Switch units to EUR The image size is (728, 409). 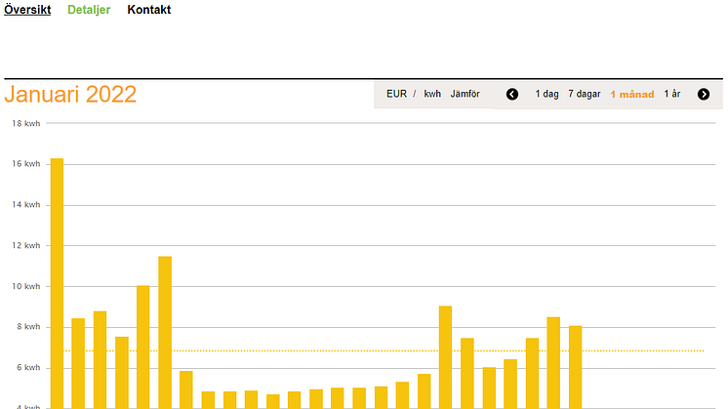(x=396, y=94)
